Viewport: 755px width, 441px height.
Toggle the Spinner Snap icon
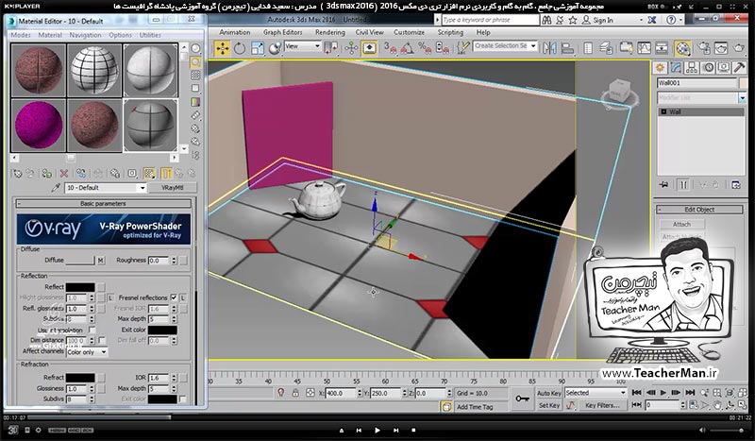pyautogui.click(x=442, y=48)
